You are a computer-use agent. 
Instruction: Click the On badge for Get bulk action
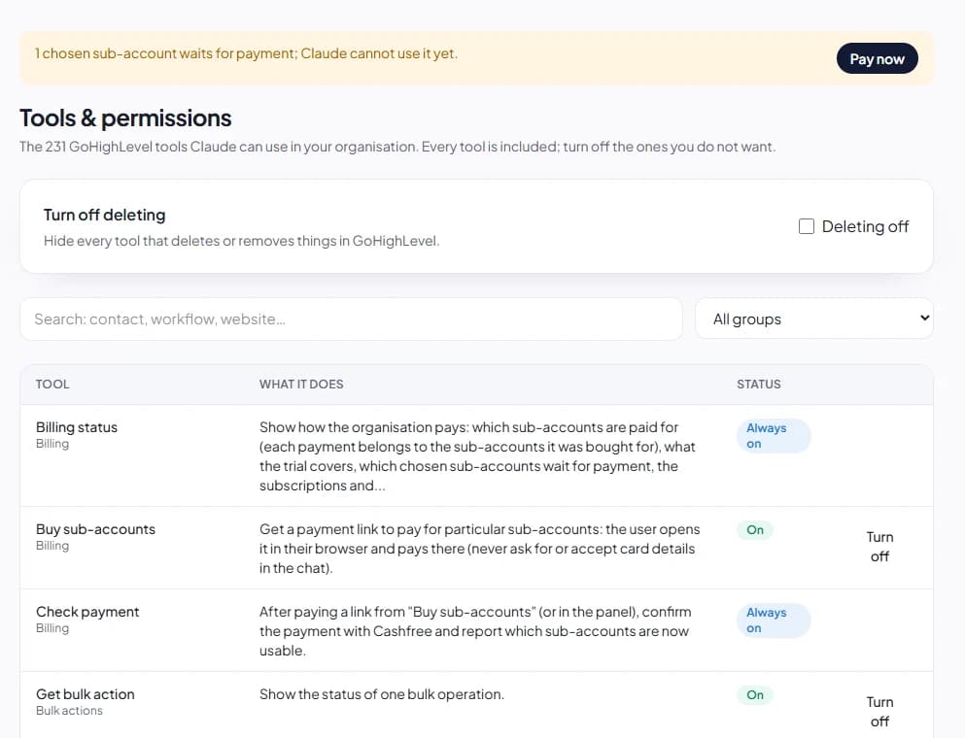(x=755, y=695)
